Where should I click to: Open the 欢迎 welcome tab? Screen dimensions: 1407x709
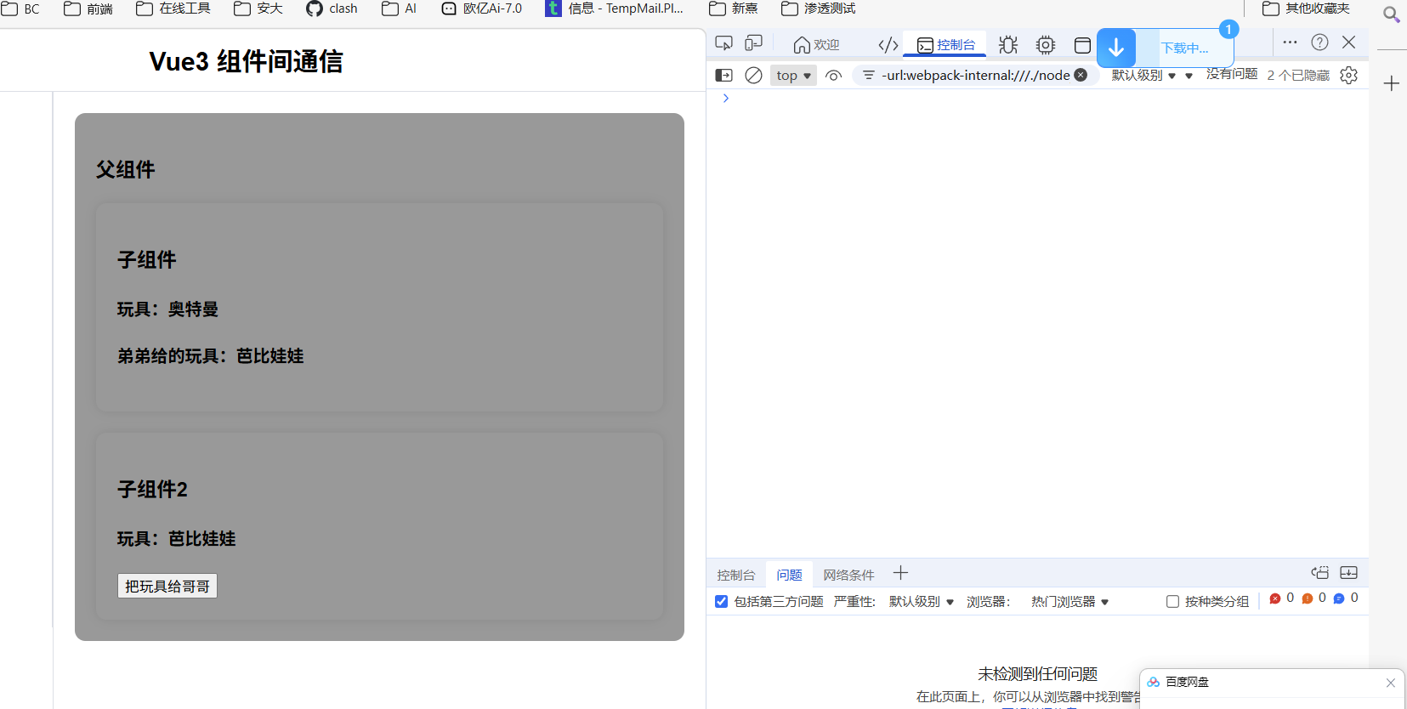(x=816, y=45)
